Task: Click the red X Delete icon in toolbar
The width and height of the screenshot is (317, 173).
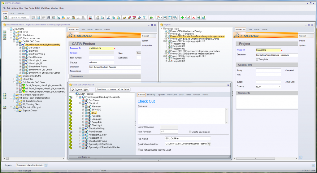Action: 193,18
